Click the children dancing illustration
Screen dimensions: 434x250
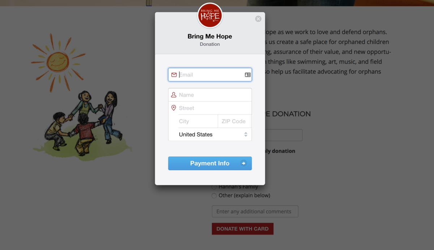[83, 123]
